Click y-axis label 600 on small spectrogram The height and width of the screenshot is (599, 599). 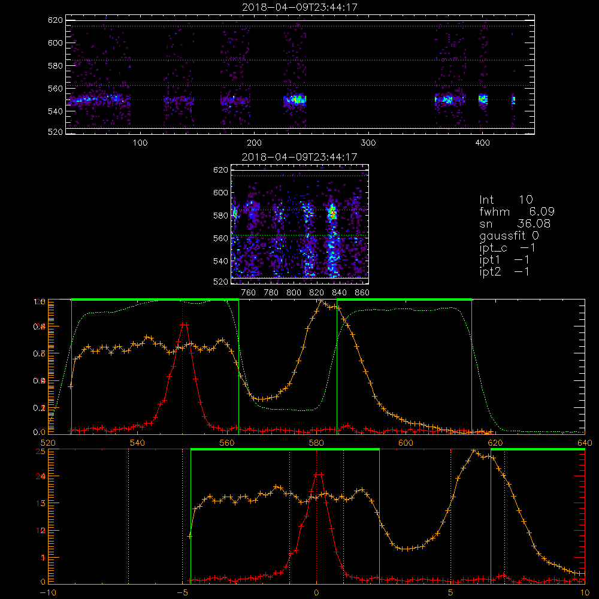pyautogui.click(x=221, y=192)
